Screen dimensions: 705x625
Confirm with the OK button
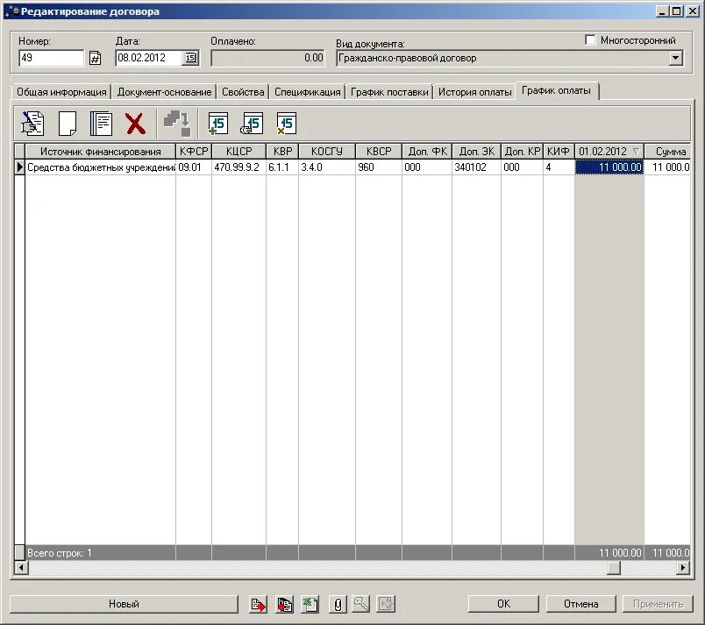click(x=503, y=604)
